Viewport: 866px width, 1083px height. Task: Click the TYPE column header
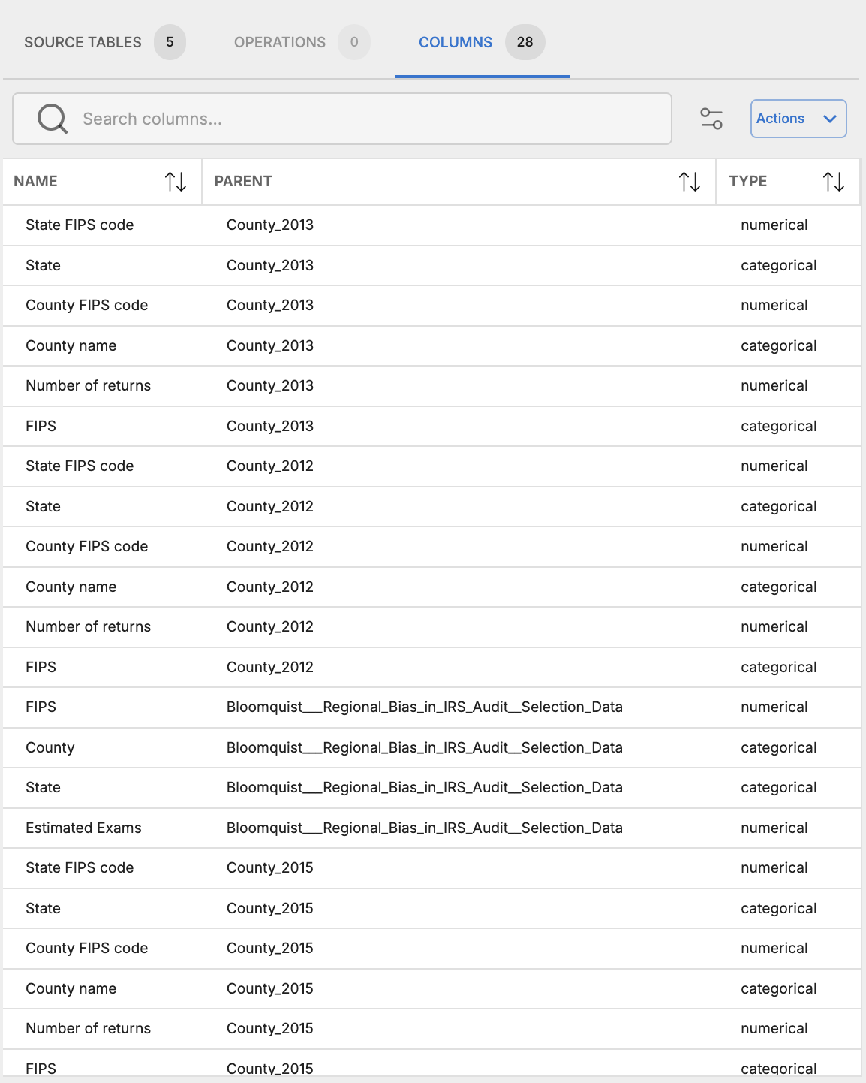click(748, 181)
